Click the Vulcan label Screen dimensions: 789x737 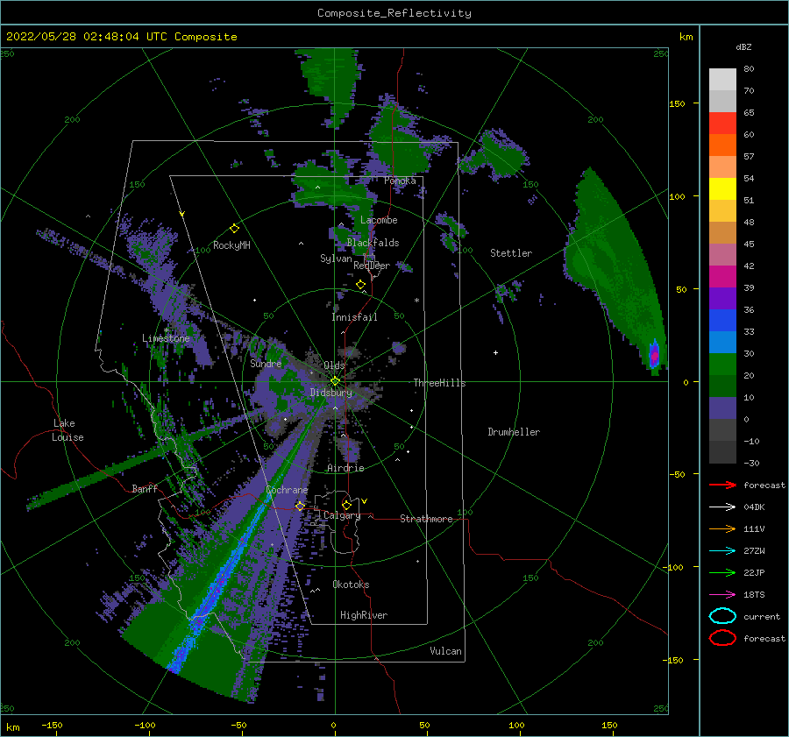pos(445,651)
